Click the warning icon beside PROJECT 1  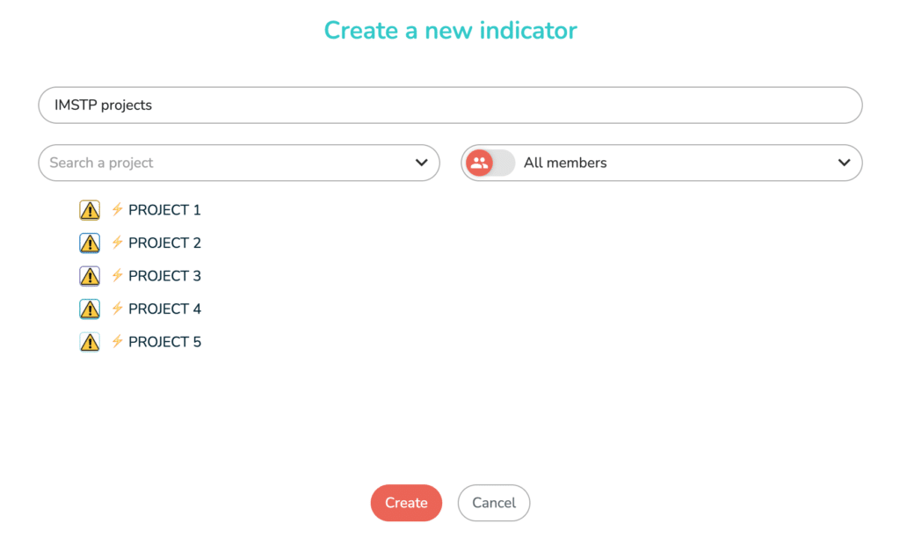[x=89, y=210]
